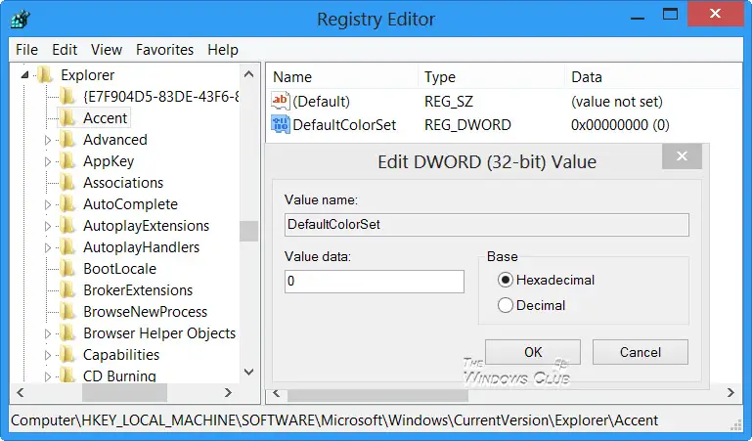Click the Value data input field
Screen dimensions: 752x441
coord(375,282)
